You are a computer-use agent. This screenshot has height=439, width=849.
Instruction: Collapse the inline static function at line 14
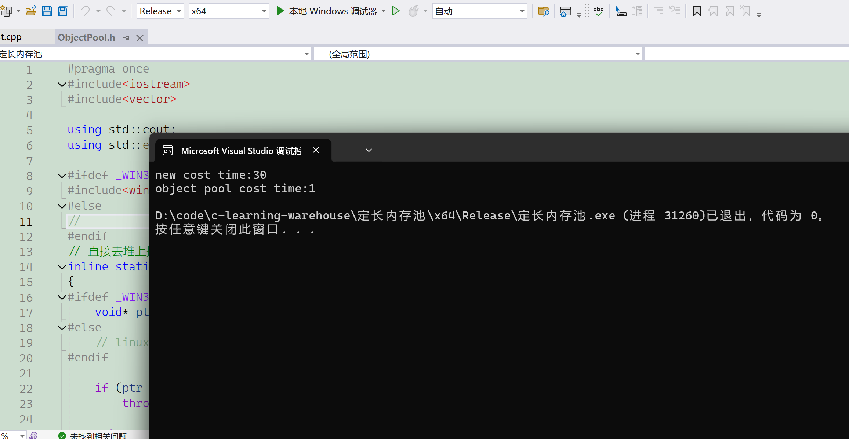pyautogui.click(x=62, y=267)
